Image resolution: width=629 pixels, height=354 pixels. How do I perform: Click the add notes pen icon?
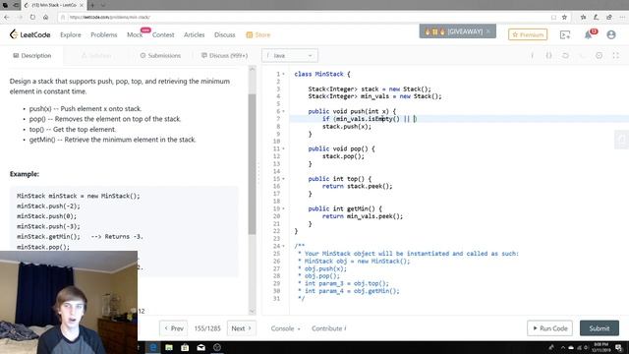pos(597,18)
